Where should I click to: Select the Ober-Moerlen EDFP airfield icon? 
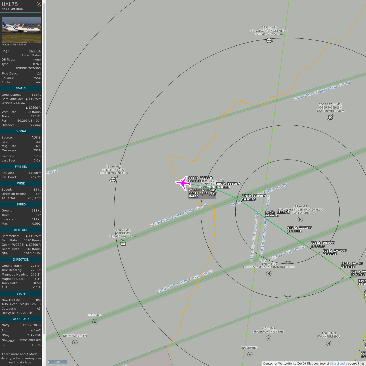pyautogui.click(x=330, y=117)
